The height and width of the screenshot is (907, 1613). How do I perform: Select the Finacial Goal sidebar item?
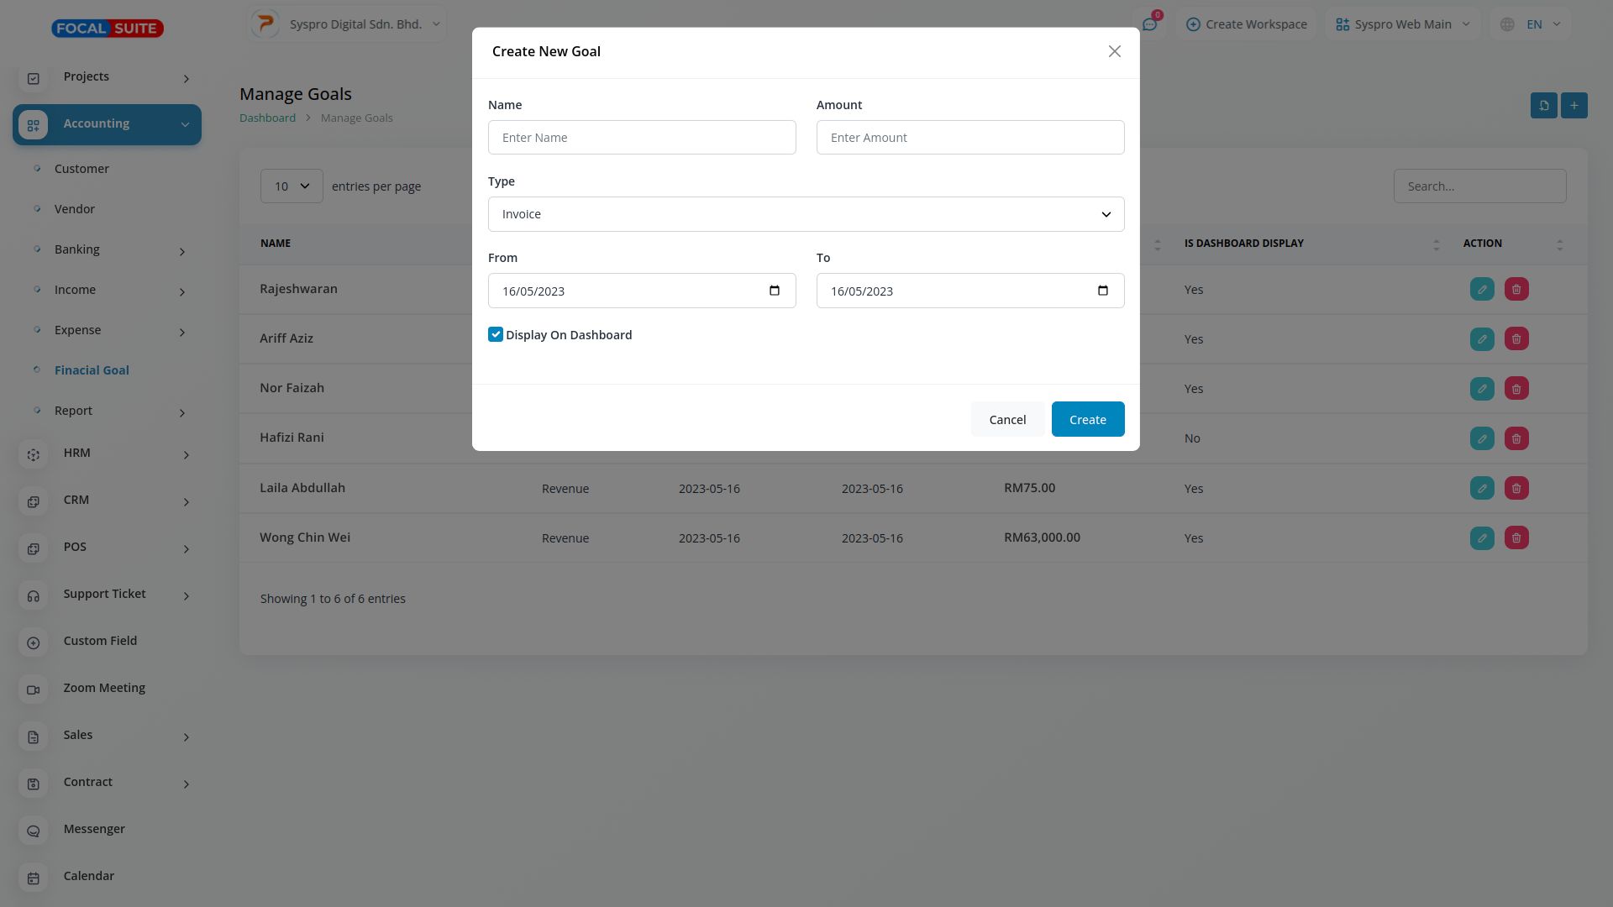(x=92, y=370)
